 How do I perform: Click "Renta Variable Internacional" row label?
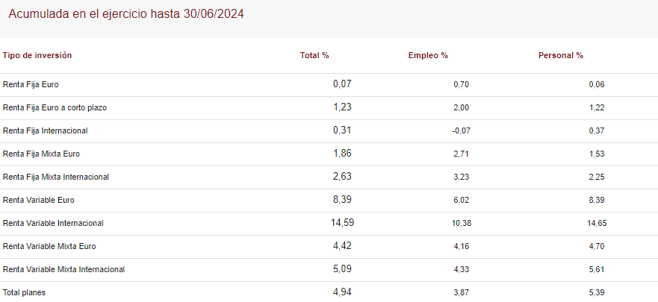tap(53, 223)
